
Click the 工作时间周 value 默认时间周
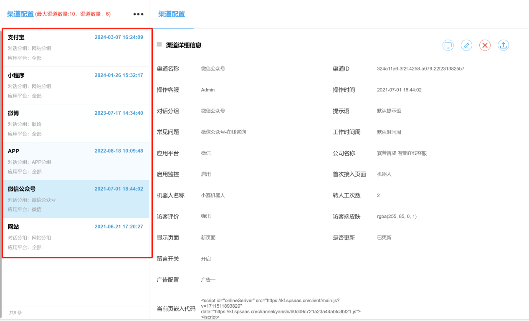[x=389, y=132]
